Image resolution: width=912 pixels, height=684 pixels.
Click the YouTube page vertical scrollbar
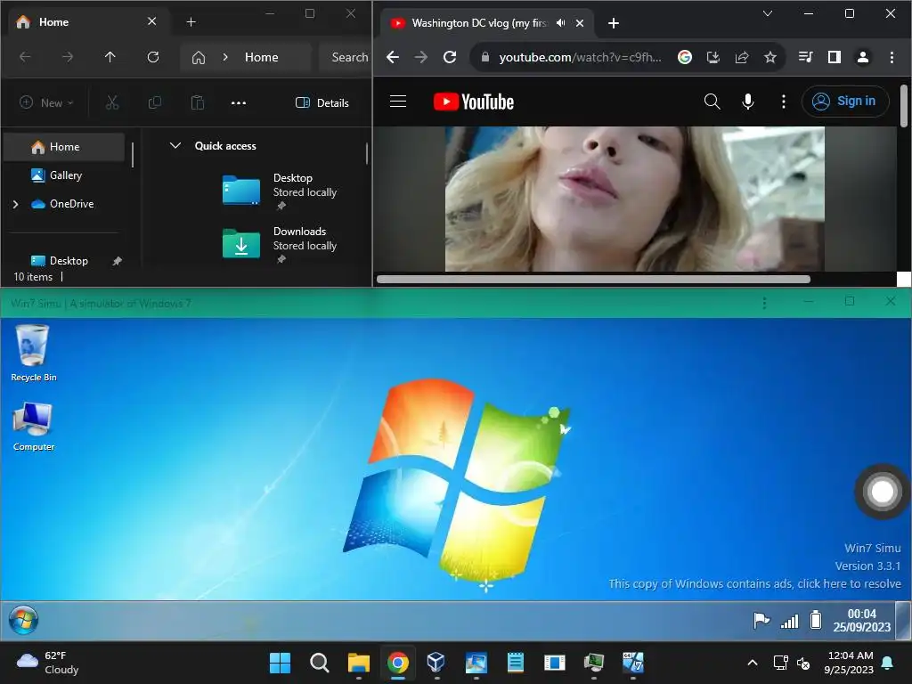(903, 105)
